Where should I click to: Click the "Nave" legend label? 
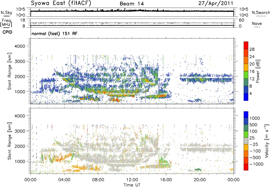point(257,24)
